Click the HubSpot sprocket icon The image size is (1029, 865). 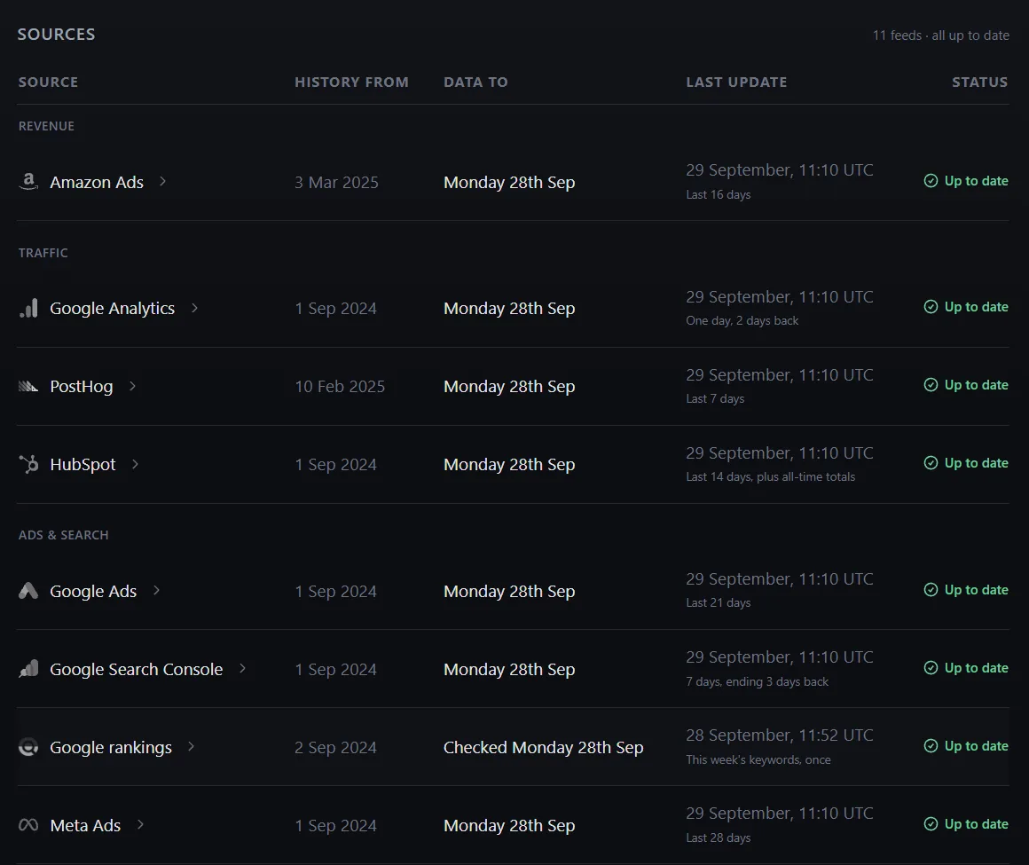(28, 464)
